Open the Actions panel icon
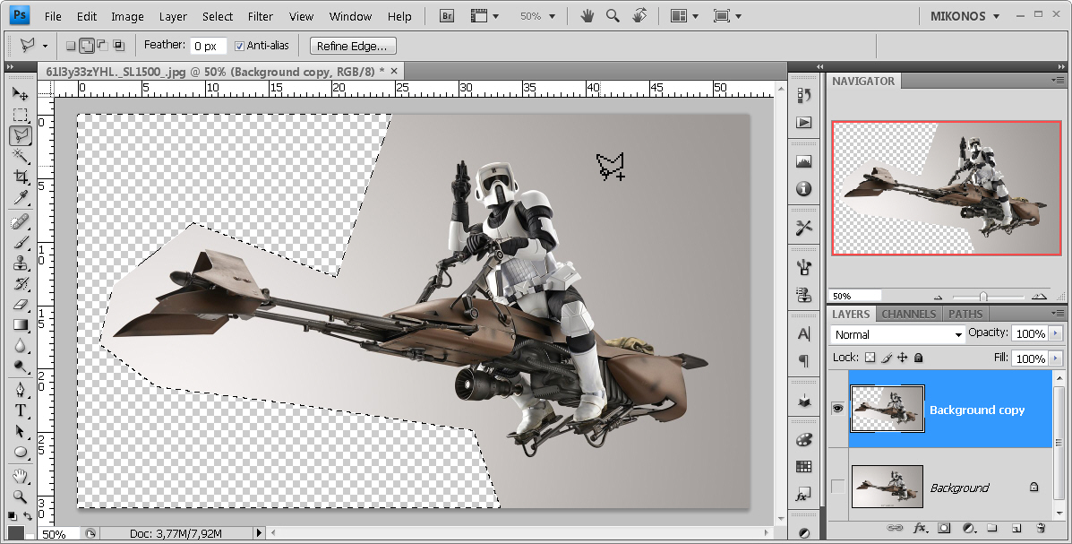 (804, 123)
